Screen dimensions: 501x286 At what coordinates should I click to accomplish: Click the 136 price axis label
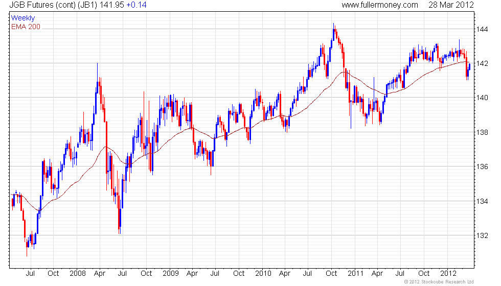pos(483,166)
